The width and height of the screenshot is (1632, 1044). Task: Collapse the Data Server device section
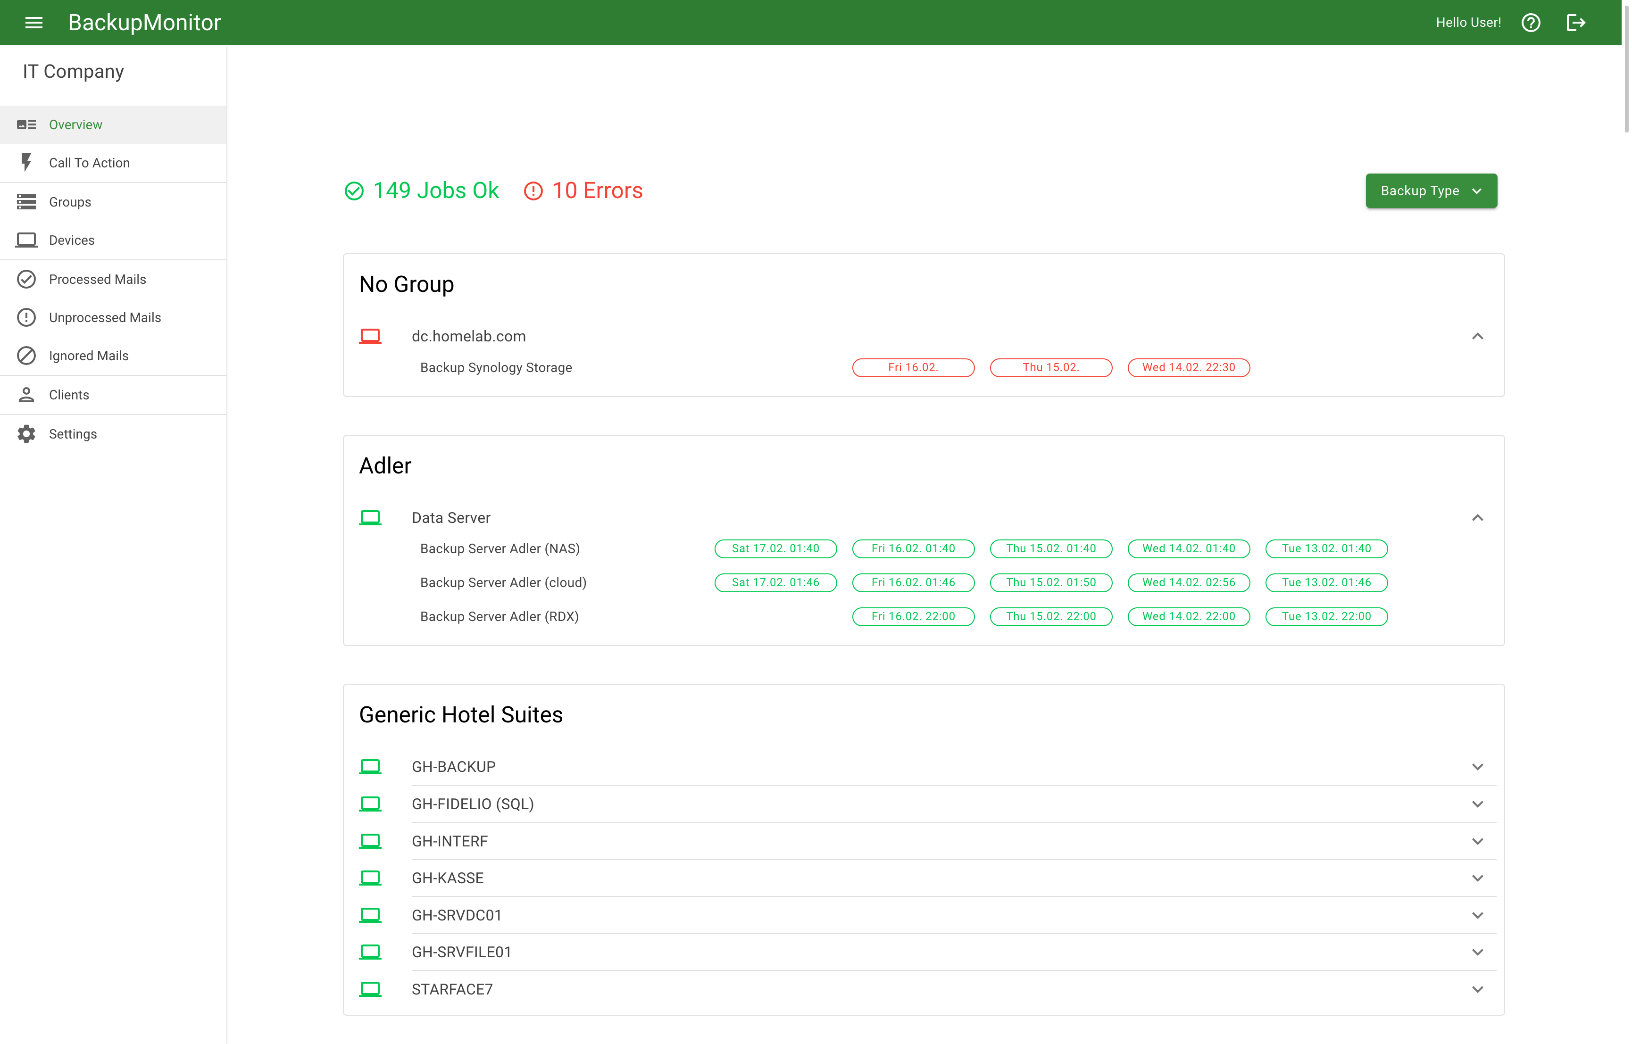(1477, 518)
